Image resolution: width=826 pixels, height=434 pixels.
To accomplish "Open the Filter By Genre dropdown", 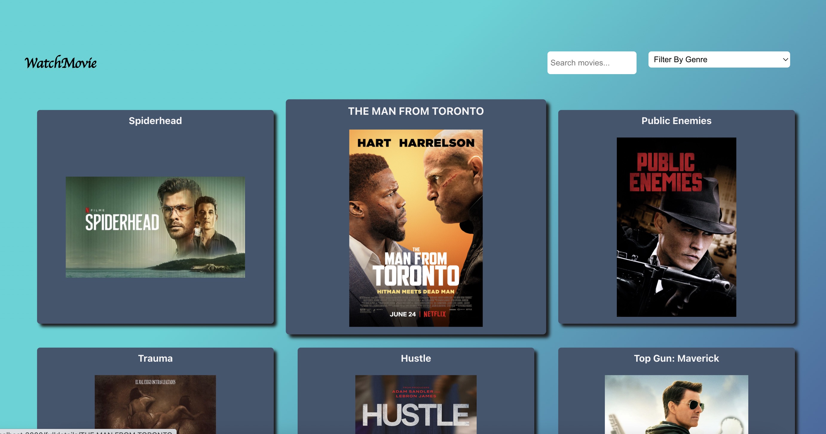I will point(719,59).
